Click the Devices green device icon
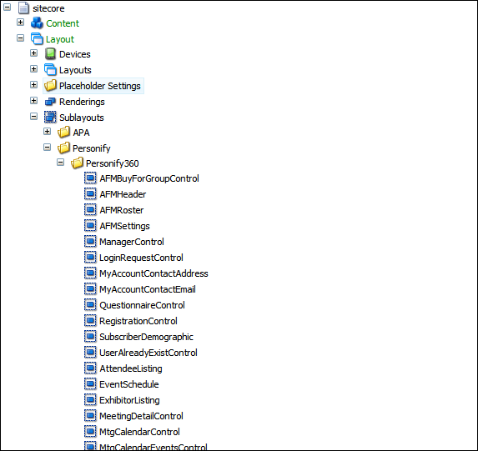 50,54
